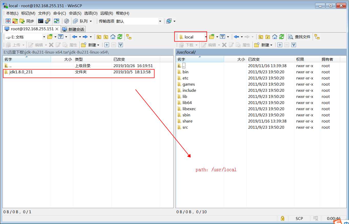Open the 标记(M) menu
Viewport: 349px width, 224px height.
[x=28, y=13]
